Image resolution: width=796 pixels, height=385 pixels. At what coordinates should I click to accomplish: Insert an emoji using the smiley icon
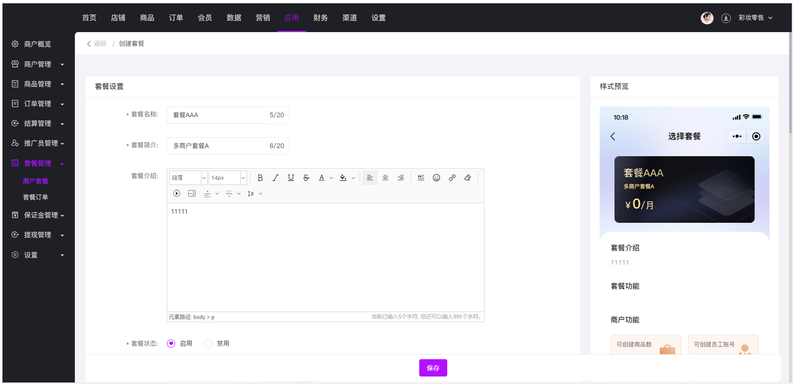tap(436, 178)
